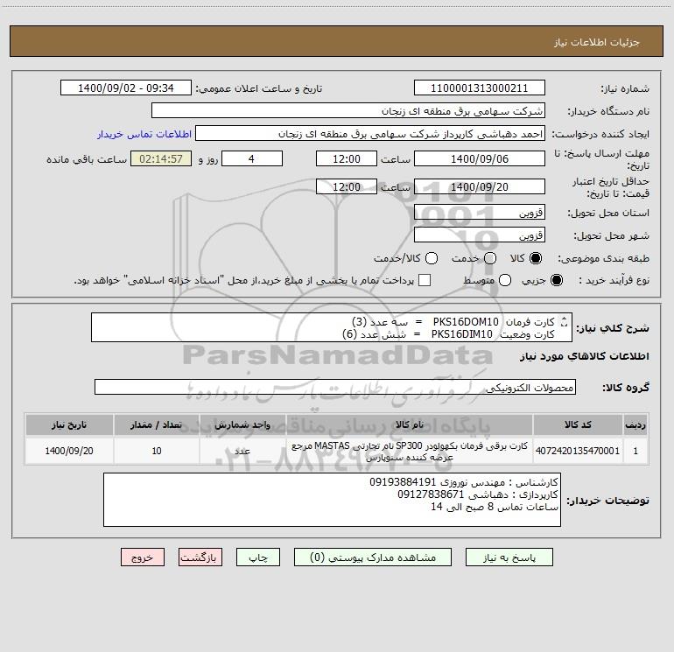
Task: Click the general description text area
Action: click(332, 327)
